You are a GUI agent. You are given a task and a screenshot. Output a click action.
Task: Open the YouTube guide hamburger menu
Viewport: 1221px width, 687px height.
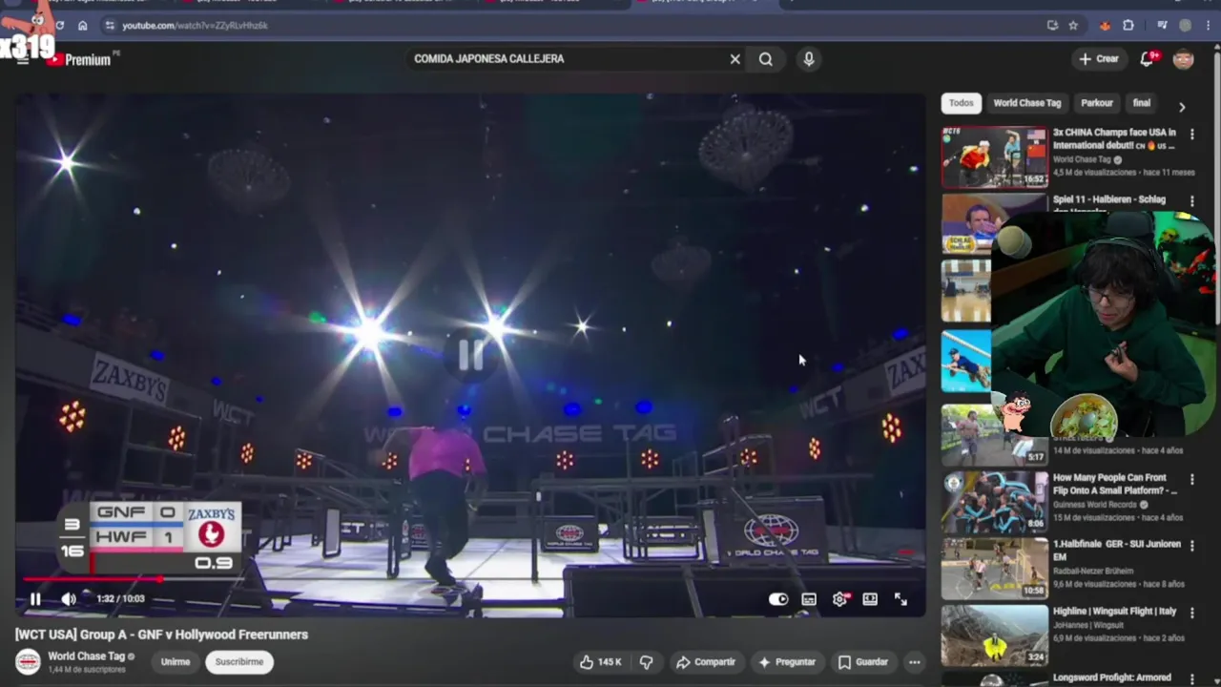tap(22, 60)
